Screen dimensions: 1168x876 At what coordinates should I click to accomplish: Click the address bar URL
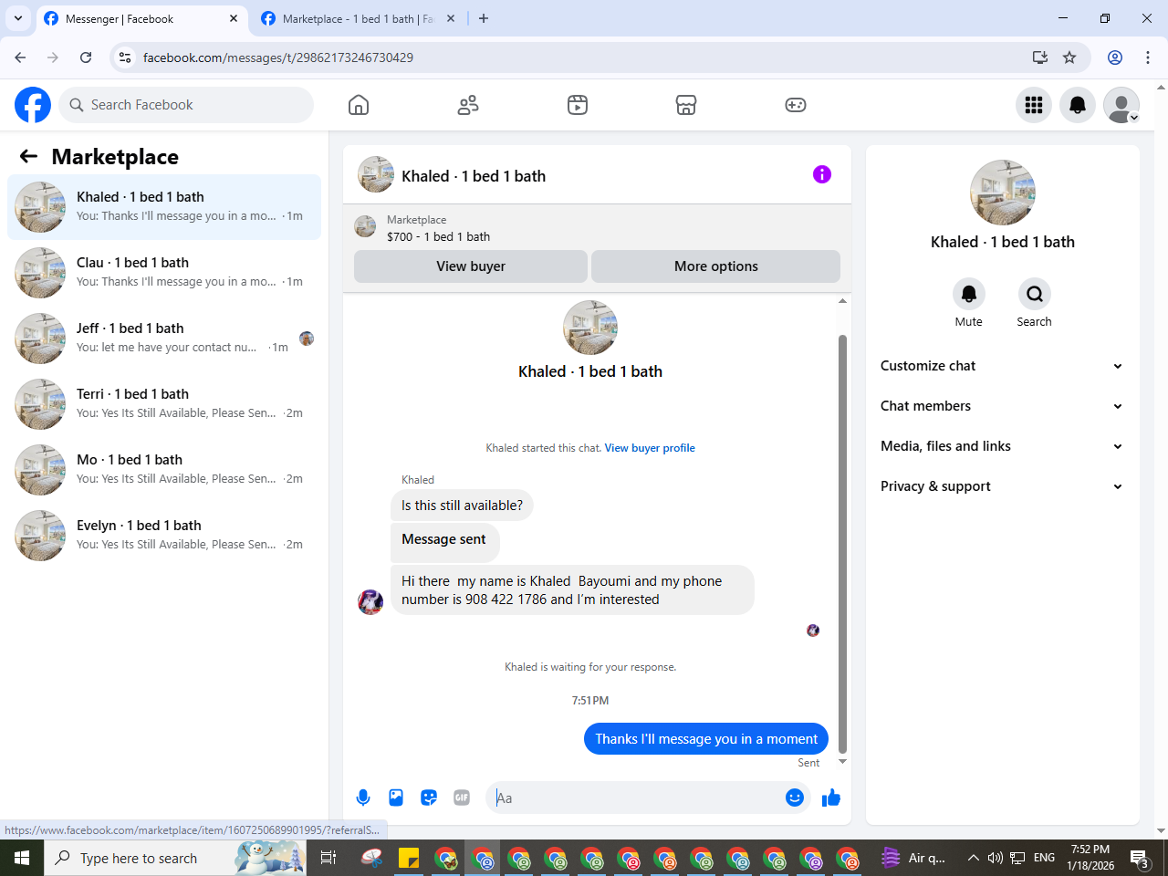click(278, 57)
